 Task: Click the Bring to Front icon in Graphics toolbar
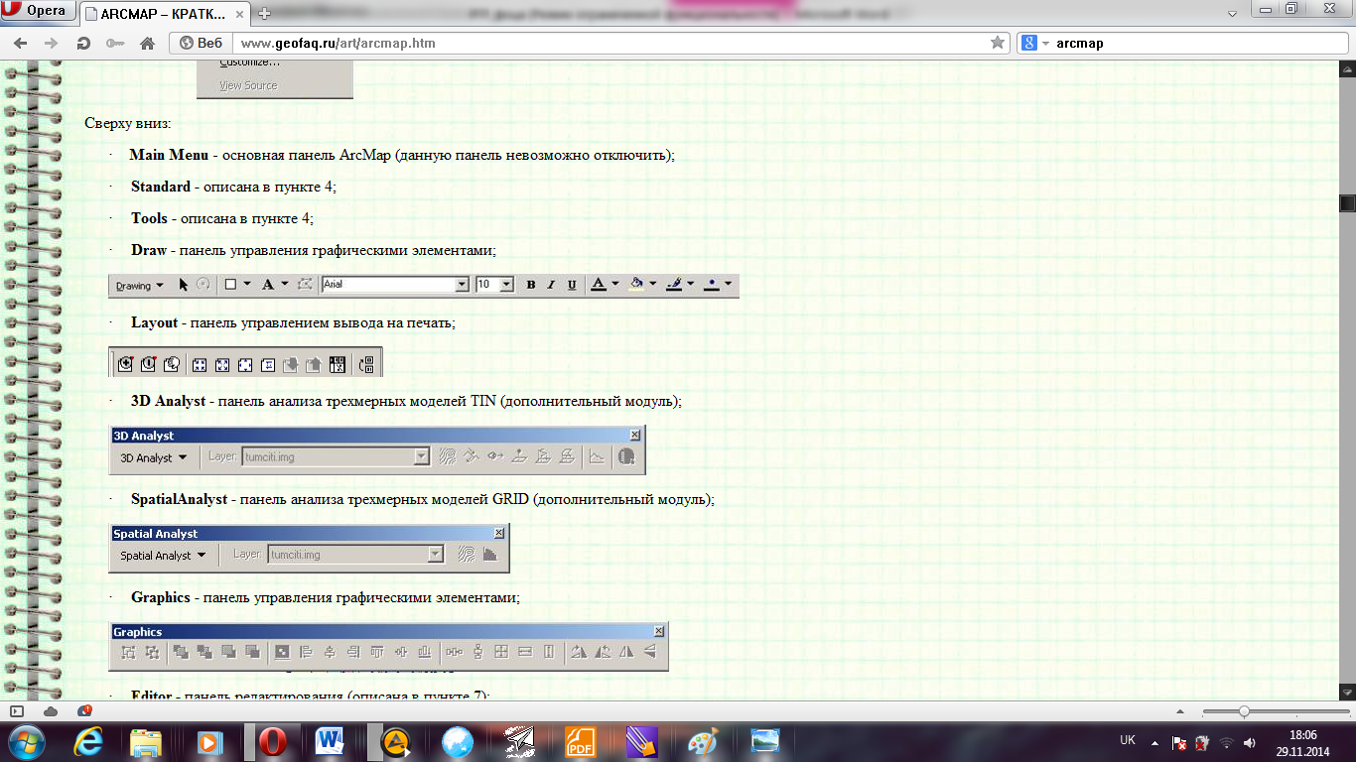pos(181,652)
